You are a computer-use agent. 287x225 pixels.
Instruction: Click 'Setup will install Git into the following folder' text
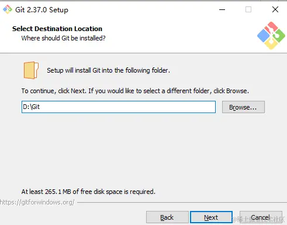tap(108, 70)
